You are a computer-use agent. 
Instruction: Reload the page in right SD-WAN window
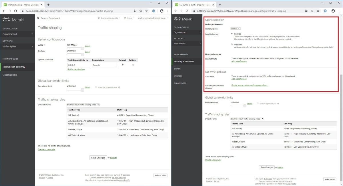(187, 11)
